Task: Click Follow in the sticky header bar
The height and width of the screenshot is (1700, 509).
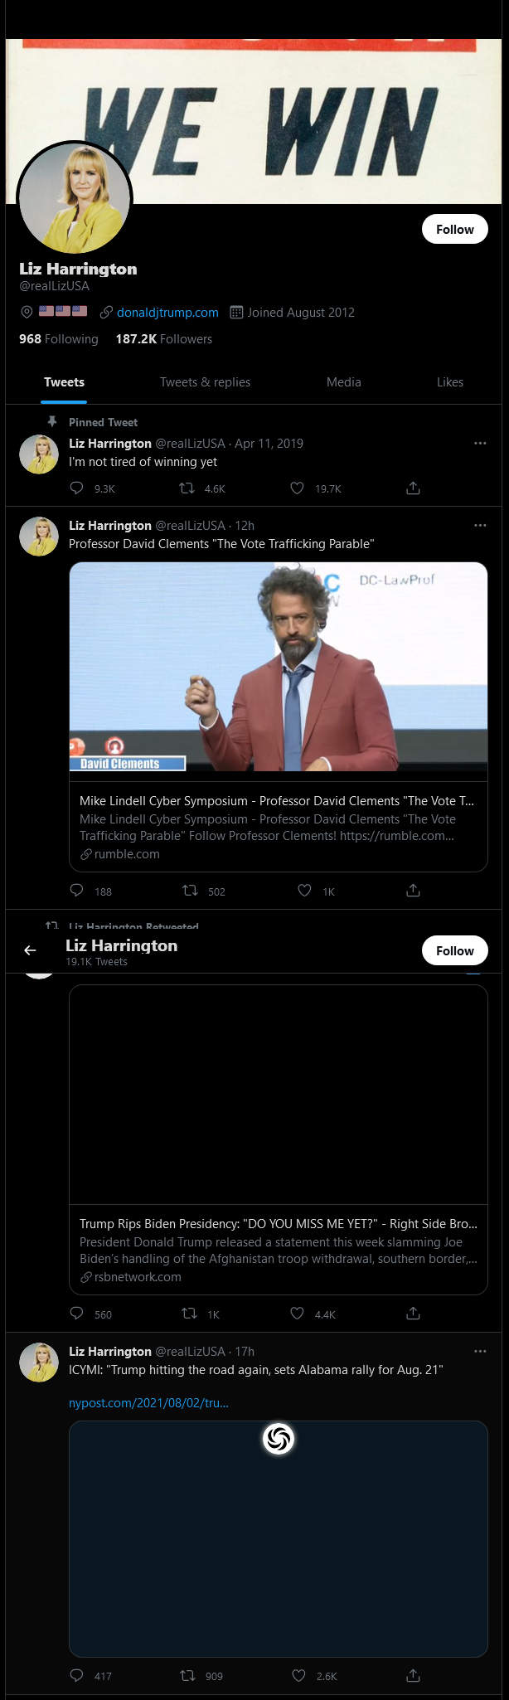Action: [455, 951]
